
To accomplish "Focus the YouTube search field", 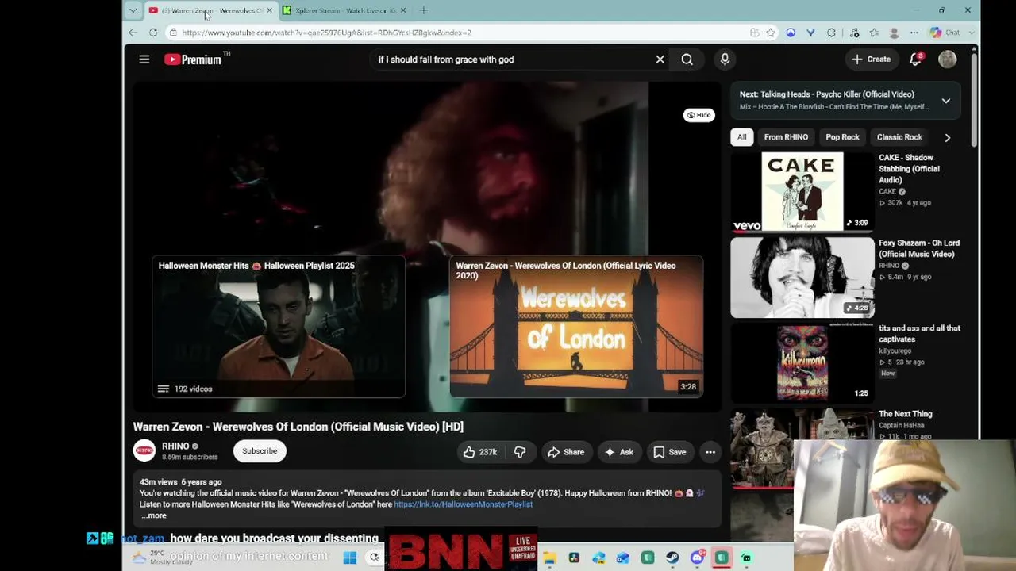I will [512, 59].
